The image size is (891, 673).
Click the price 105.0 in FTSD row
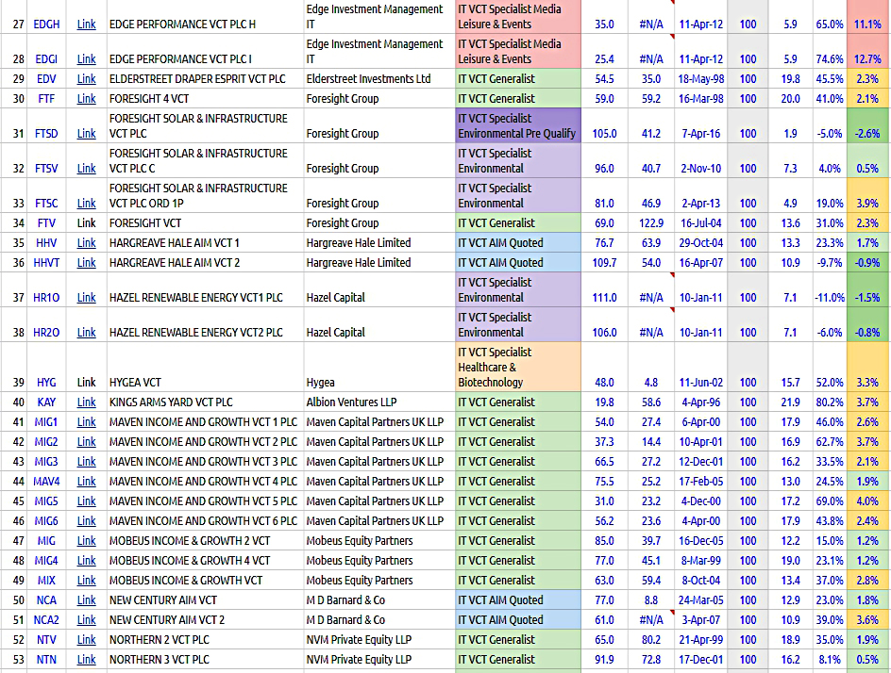coord(605,133)
